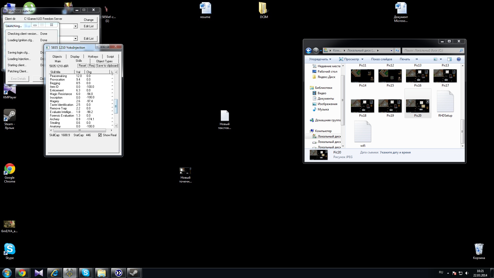
Task: Open Google Chrome desktop shortcut
Action: pyautogui.click(x=10, y=169)
